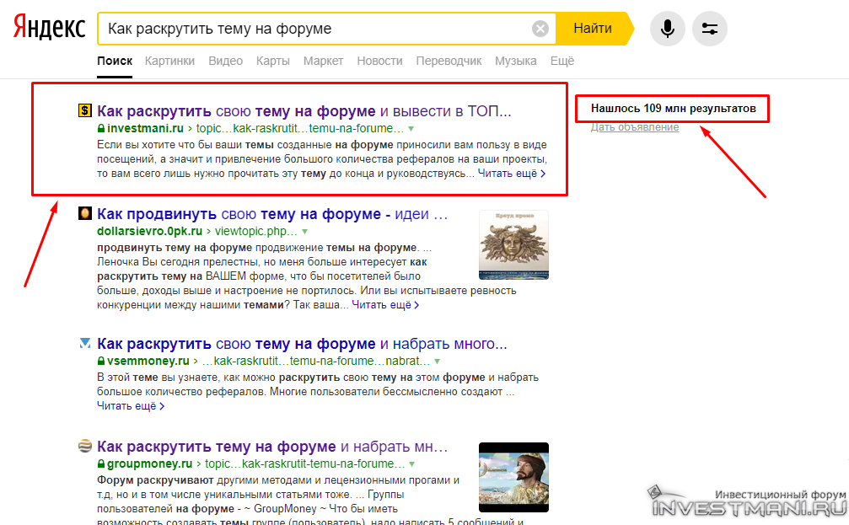This screenshot has height=525, width=849.
Task: Open the bearded man thumbnail of groupmoney result
Action: [x=513, y=477]
